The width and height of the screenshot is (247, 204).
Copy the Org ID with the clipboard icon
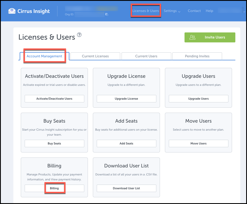pyautogui.click(x=107, y=14)
